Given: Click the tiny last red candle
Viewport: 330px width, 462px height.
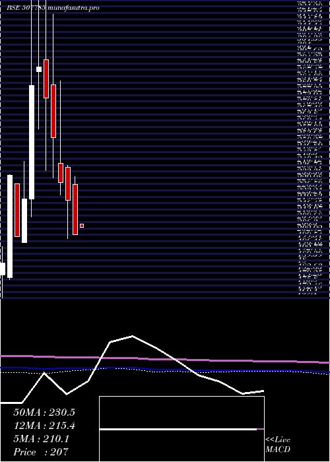Looking at the screenshot, I should click(82, 226).
